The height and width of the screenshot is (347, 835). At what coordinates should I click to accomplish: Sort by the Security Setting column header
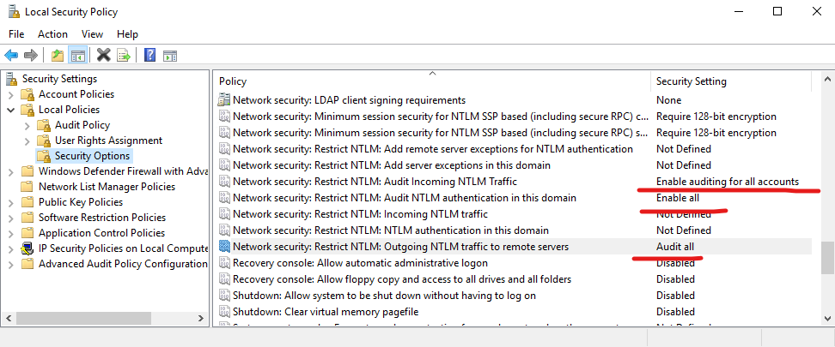[730, 81]
